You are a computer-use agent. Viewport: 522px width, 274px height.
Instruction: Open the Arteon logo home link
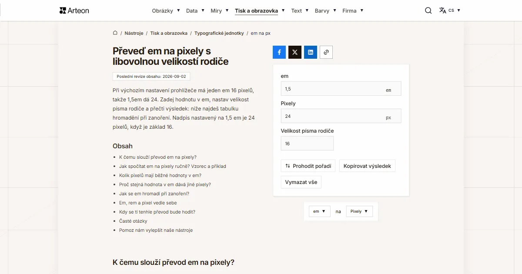[74, 10]
